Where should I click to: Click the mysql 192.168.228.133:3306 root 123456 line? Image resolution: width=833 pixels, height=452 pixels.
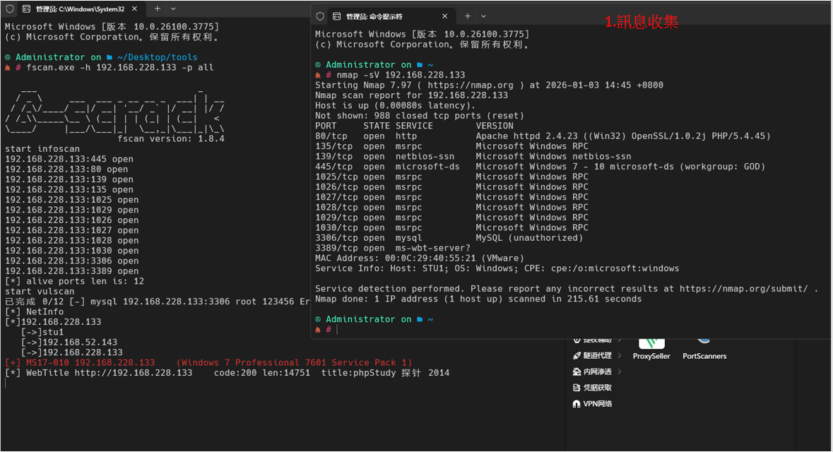(158, 302)
